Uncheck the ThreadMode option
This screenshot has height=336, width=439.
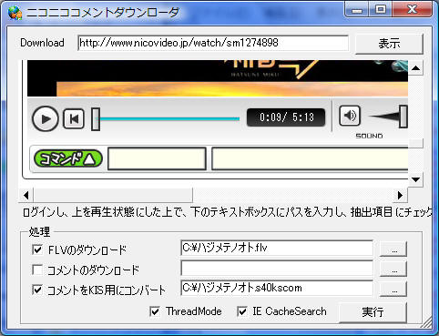[x=155, y=311]
